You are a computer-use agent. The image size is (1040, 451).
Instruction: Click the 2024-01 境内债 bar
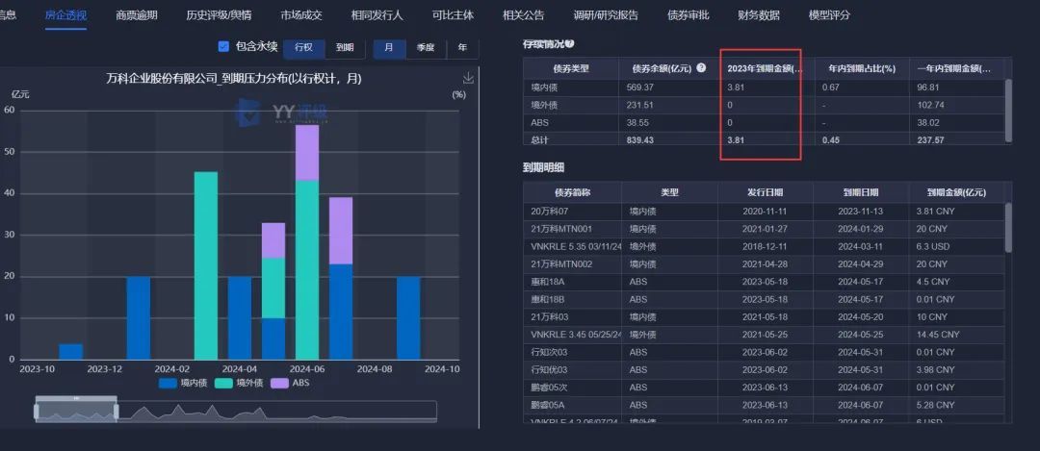pyautogui.click(x=138, y=318)
